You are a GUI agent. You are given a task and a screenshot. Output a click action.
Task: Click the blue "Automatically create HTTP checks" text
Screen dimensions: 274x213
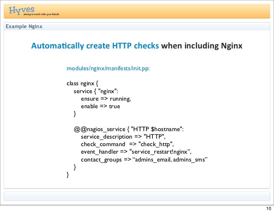point(96,46)
